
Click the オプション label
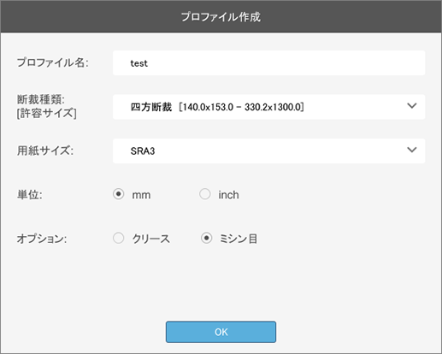click(42, 239)
